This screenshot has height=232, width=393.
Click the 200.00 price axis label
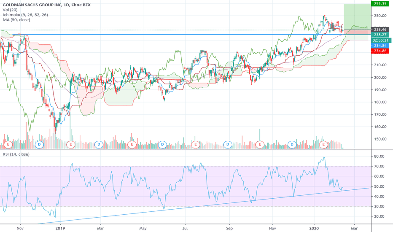pos(380,77)
